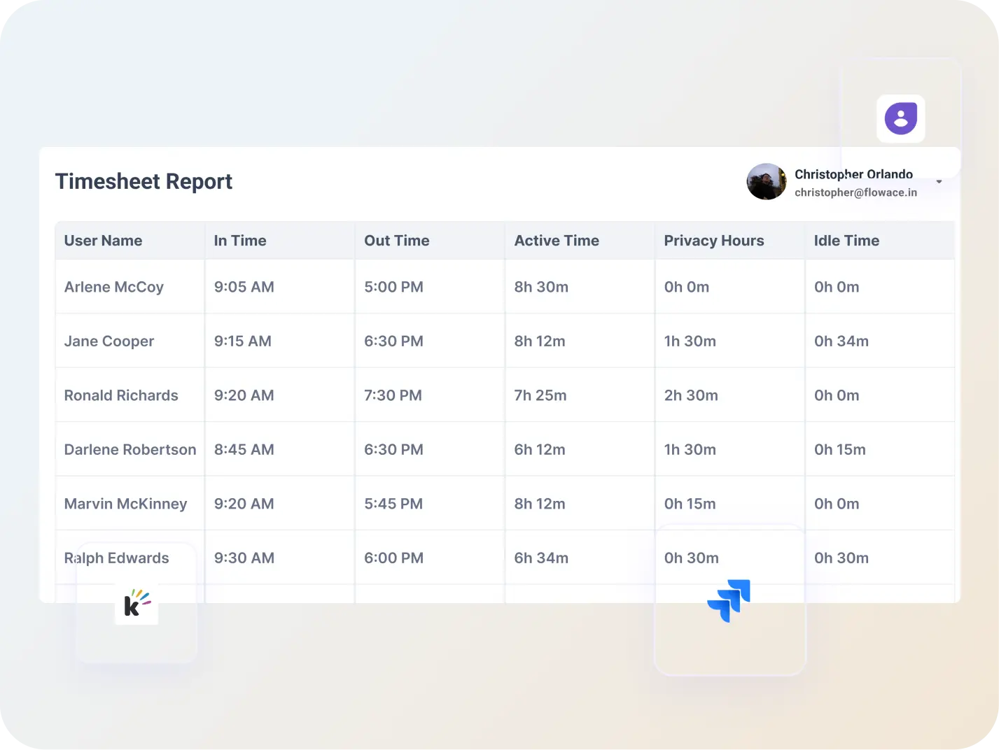Click the Keka integration logo icon
Screen dimensions: 999x750
point(137,604)
